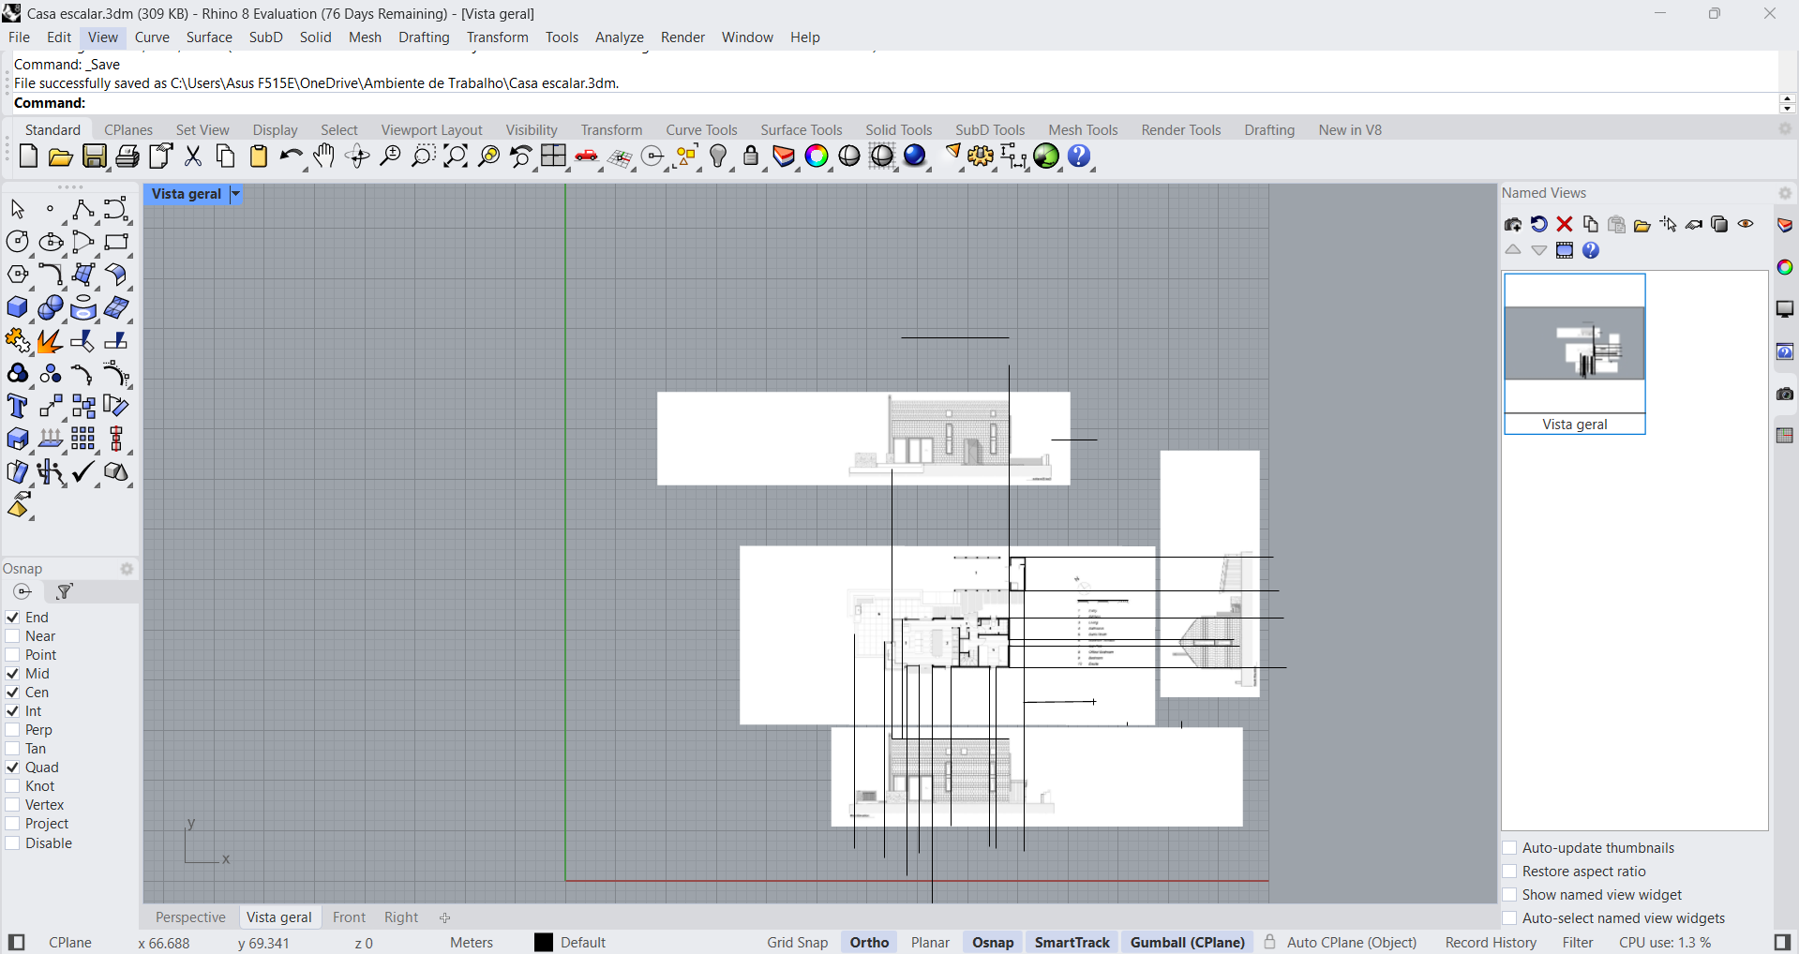Click the Save file icon in toolbar
Viewport: 1799px width, 954px height.
(x=95, y=157)
